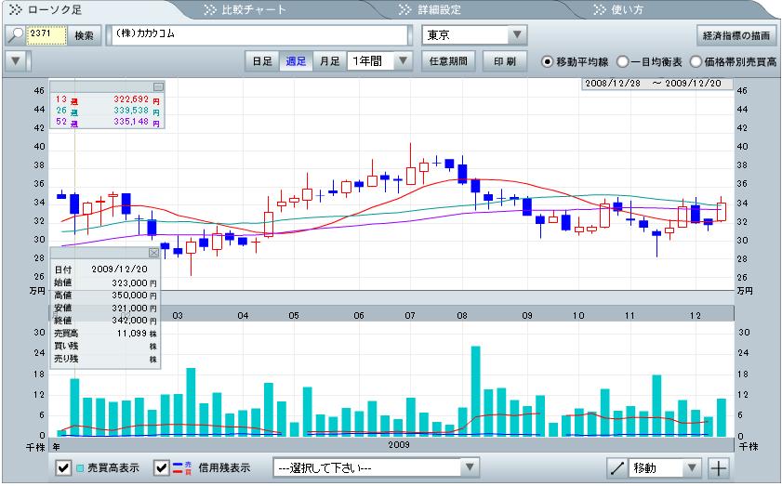782x486 pixels.
Task: Click the latest candlestick for December
Action: [721, 212]
